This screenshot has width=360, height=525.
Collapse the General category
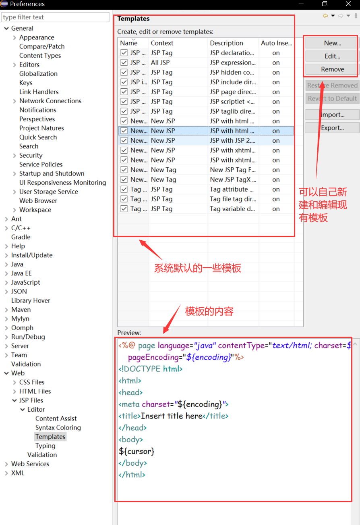click(x=6, y=28)
